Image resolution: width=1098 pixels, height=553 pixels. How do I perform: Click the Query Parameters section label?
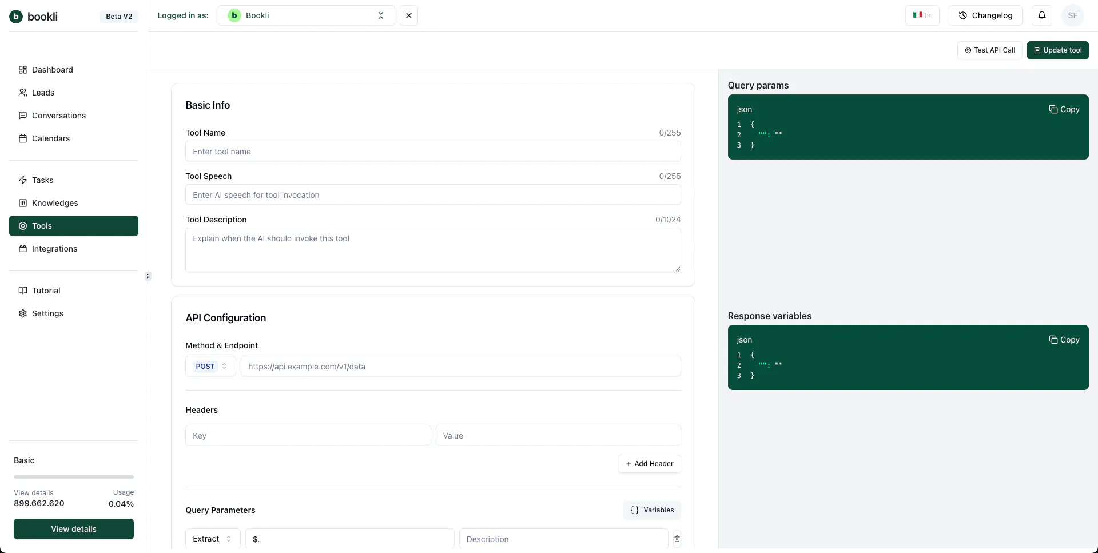(x=220, y=510)
